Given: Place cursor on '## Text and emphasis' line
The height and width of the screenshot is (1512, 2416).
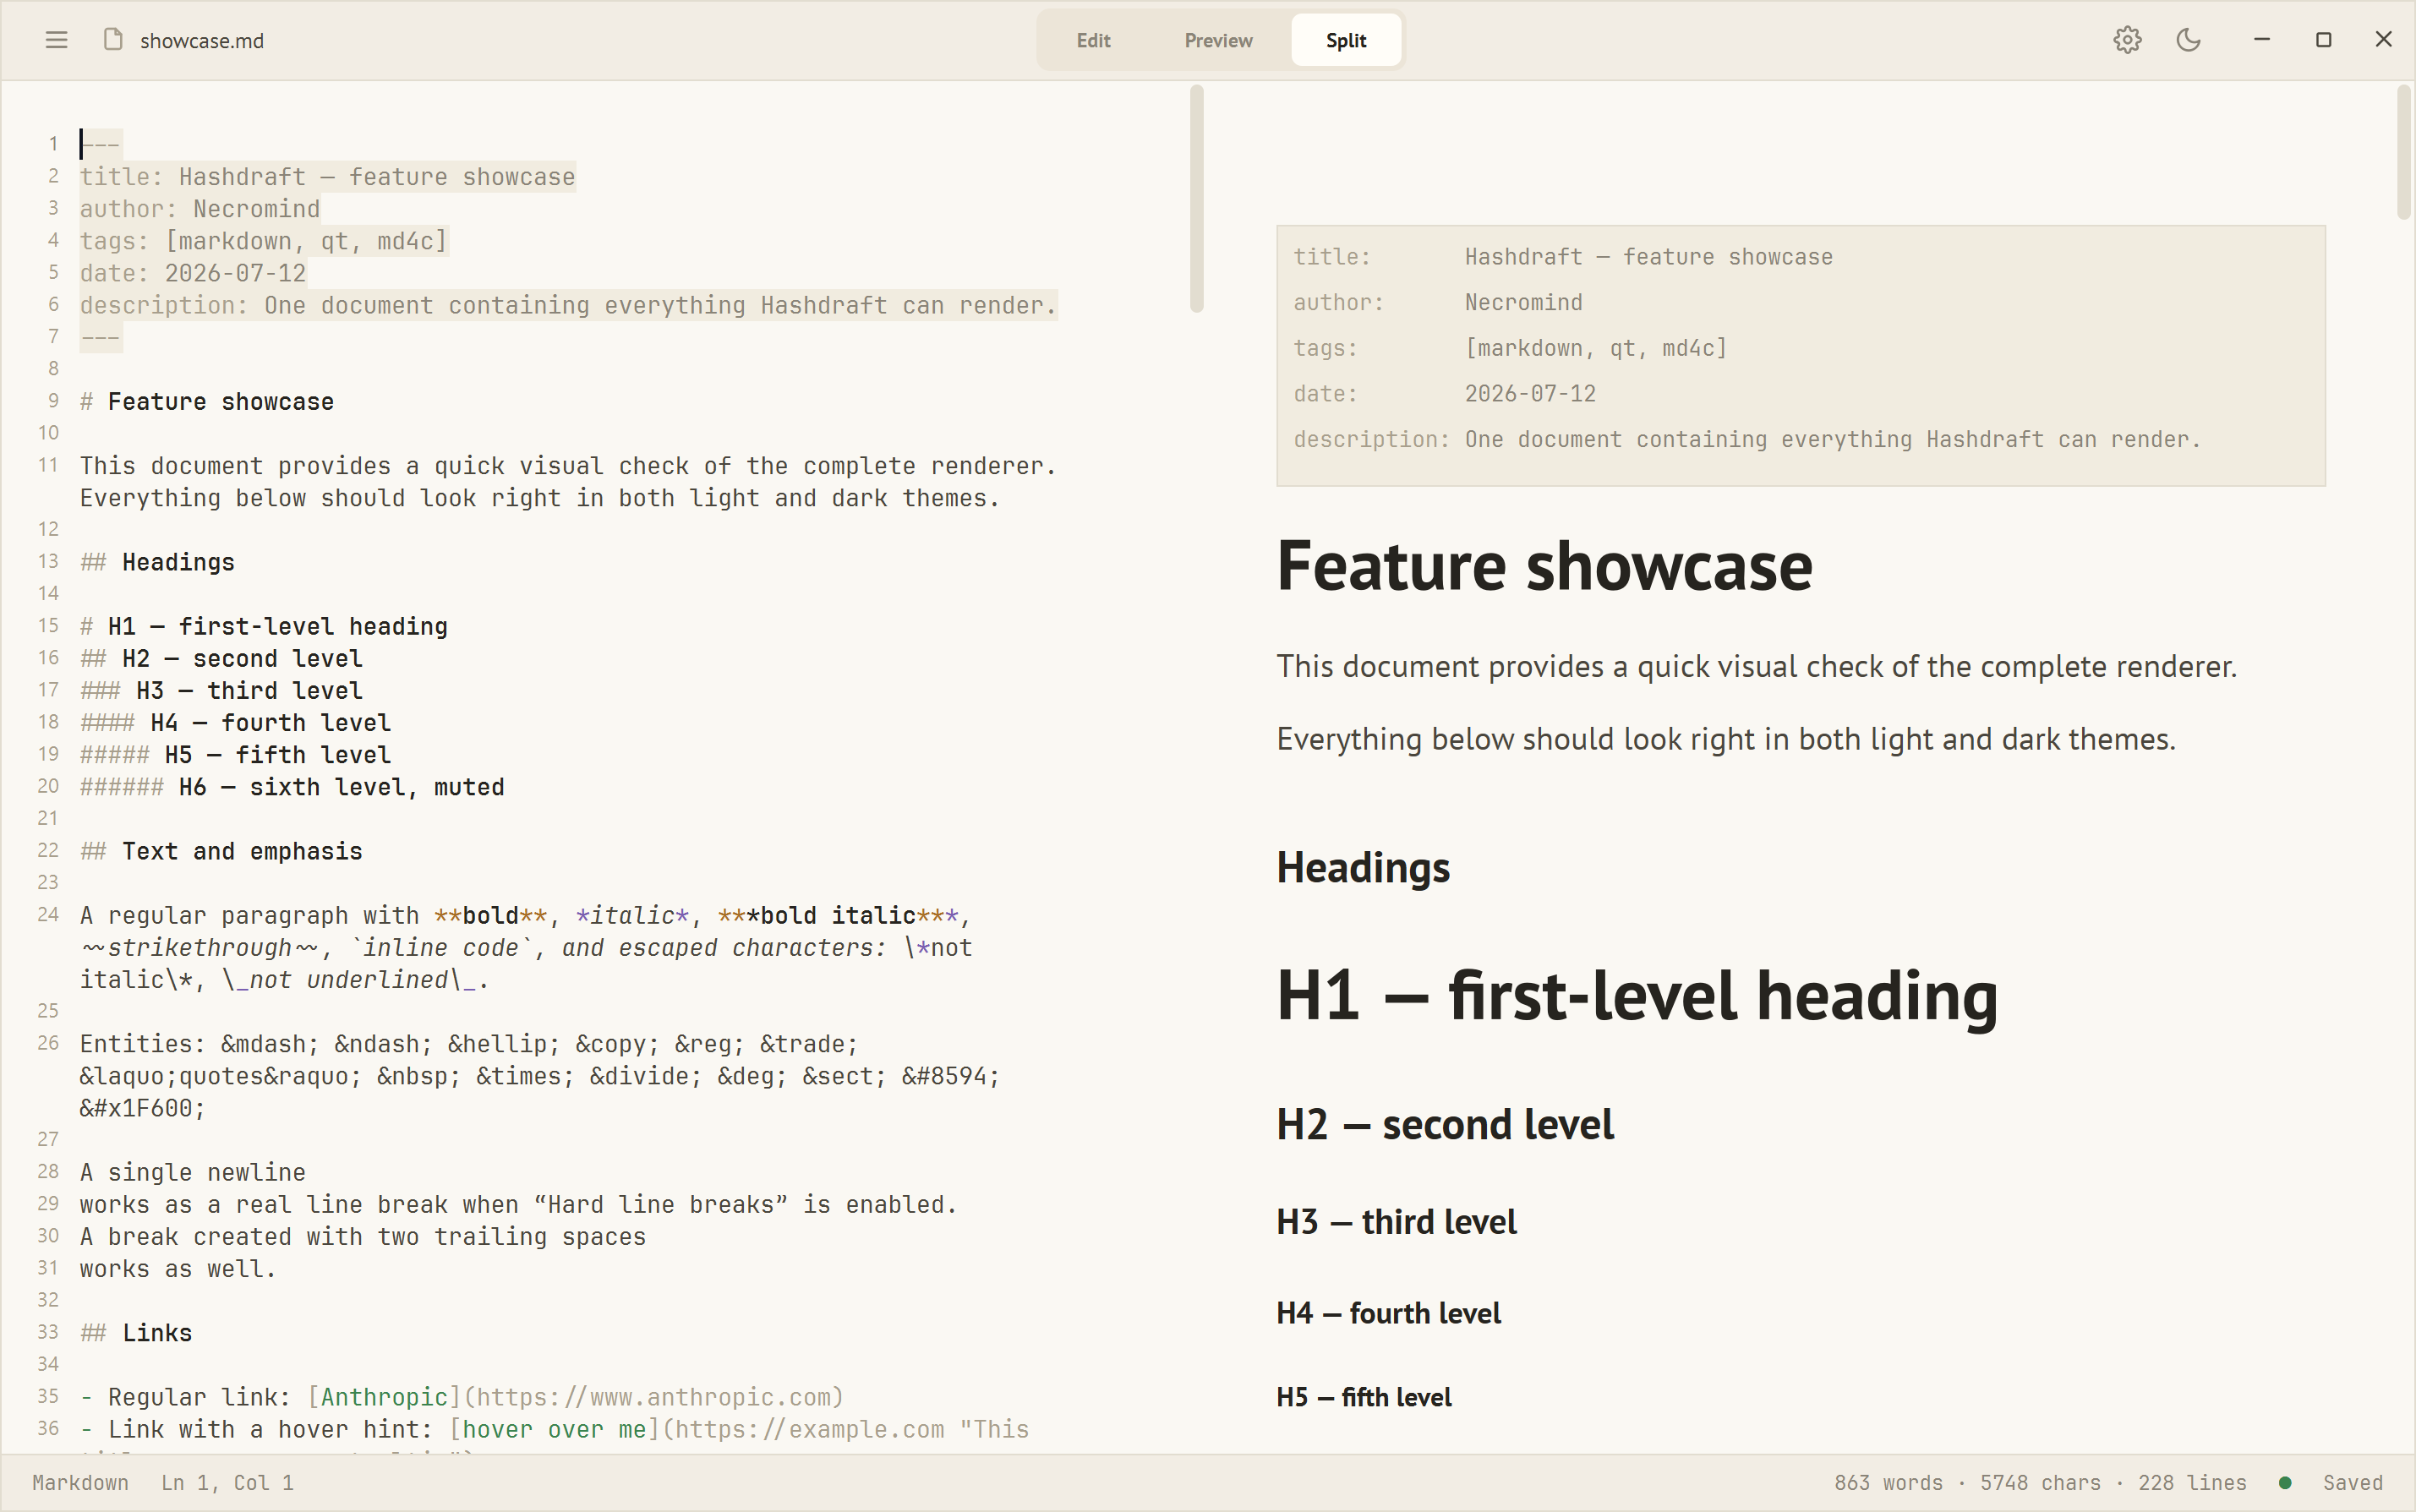Looking at the screenshot, I should (x=221, y=851).
